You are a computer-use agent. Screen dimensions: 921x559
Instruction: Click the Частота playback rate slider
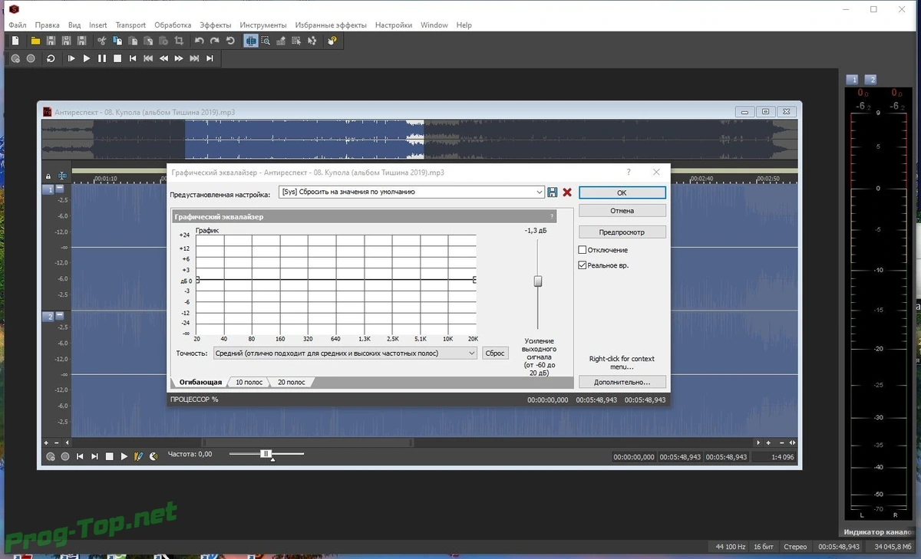(x=266, y=454)
